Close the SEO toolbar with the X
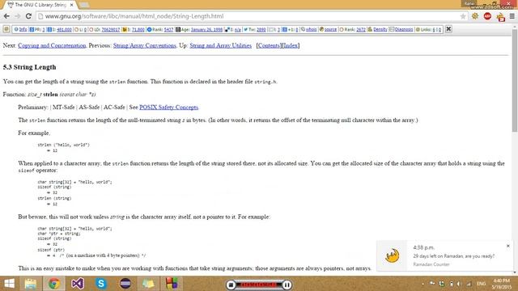The image size is (518, 291). [448, 29]
